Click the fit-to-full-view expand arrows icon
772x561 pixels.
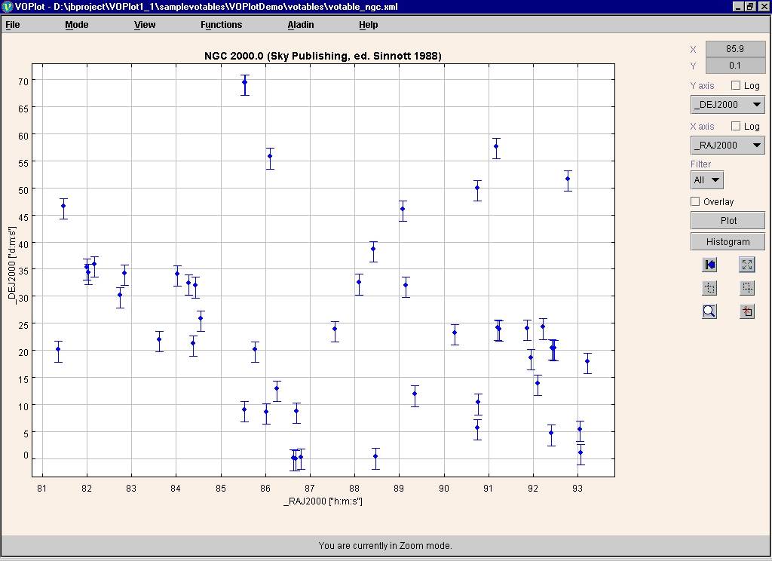click(747, 265)
